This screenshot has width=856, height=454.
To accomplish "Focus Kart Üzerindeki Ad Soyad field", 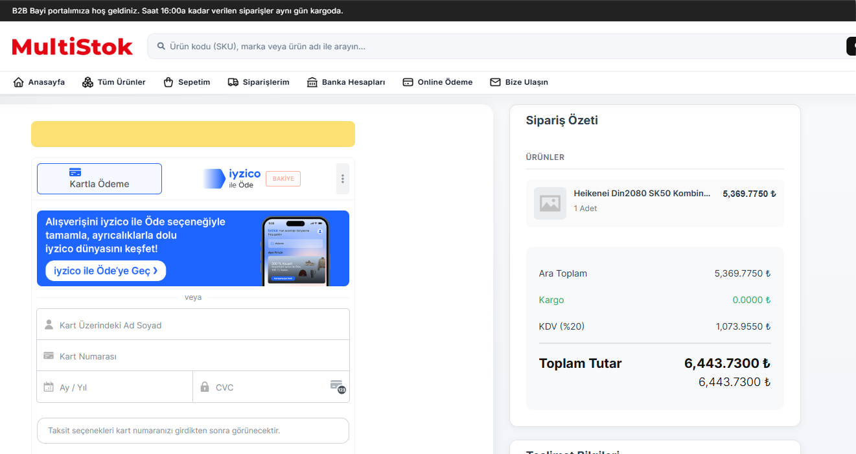I will coord(193,324).
